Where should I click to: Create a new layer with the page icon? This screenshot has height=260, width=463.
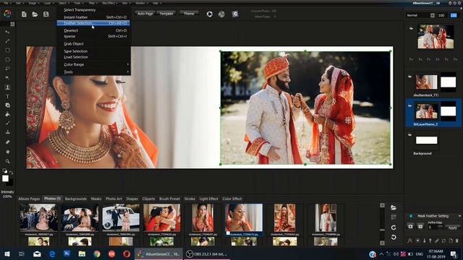pos(451,240)
